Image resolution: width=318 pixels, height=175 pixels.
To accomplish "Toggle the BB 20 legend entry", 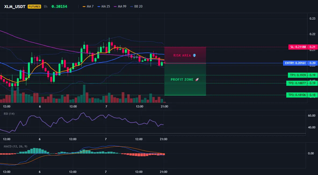I will [x=136, y=6].
